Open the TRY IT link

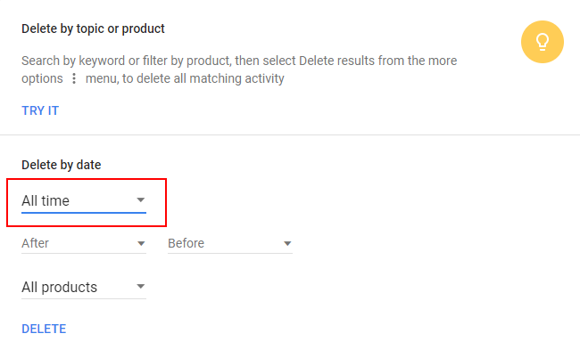tap(40, 110)
